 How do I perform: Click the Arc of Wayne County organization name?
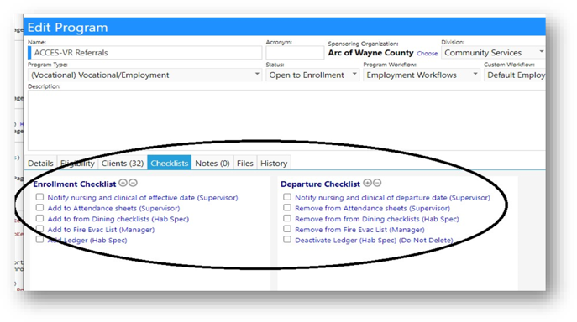click(370, 53)
